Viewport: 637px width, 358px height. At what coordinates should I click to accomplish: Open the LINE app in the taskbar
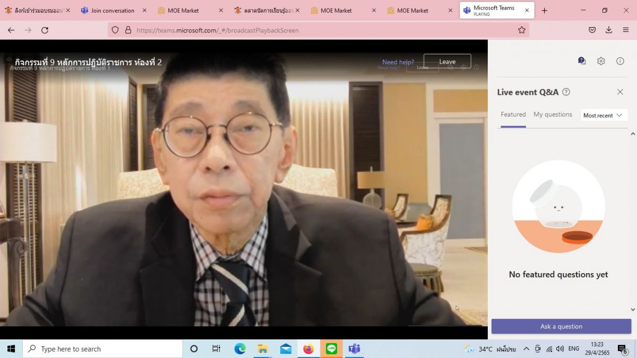click(x=332, y=348)
